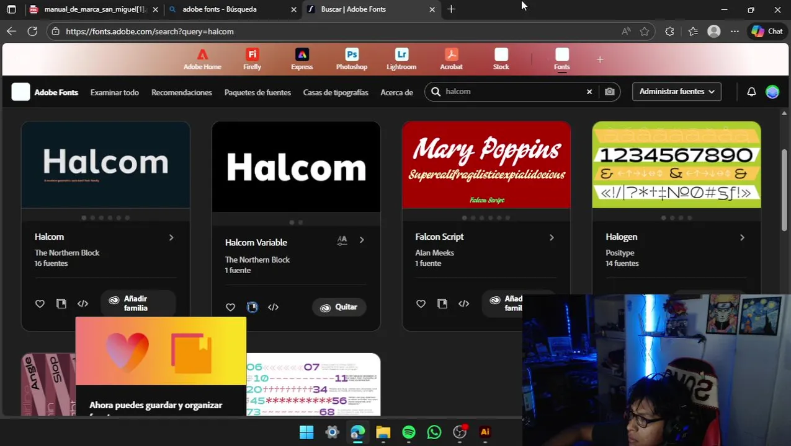791x446 pixels.
Task: Open notifications bell
Action: click(751, 92)
